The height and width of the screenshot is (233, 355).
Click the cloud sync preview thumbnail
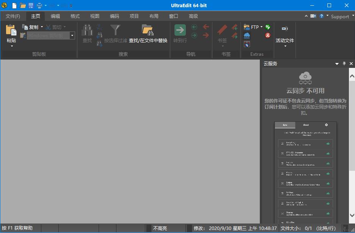[305, 173]
